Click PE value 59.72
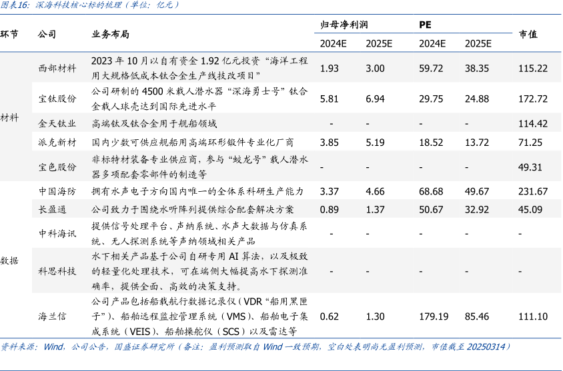Viewport: 563px width, 371px height. pyautogui.click(x=431, y=68)
